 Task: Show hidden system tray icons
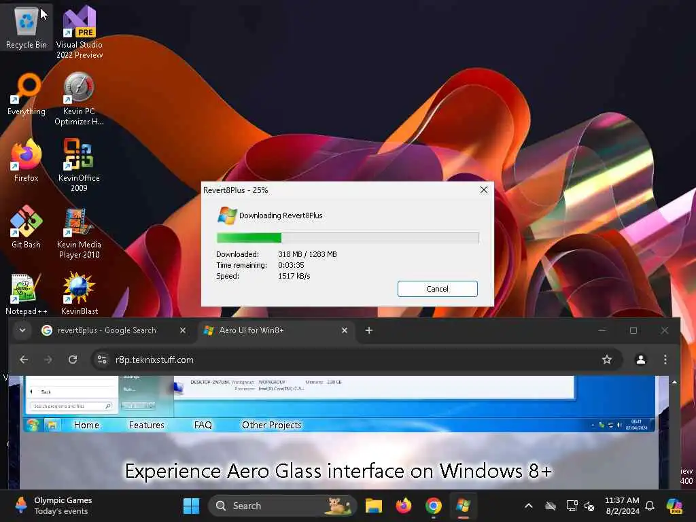pos(529,506)
